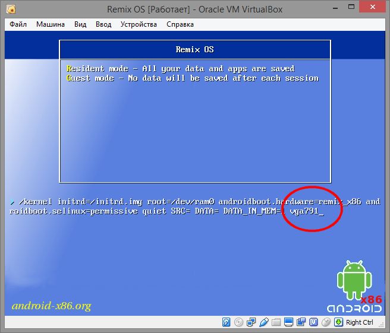This screenshot has height=333, width=390.
Task: Open the Справка menu
Action: [x=180, y=24]
